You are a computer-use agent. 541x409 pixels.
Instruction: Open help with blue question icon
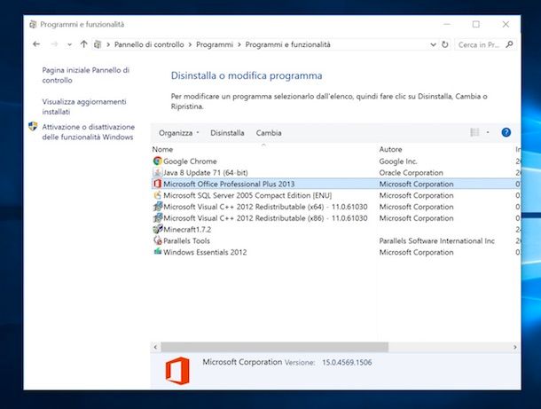click(x=506, y=132)
